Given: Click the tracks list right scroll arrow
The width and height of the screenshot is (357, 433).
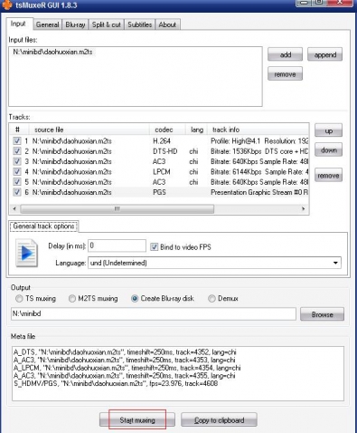Looking at the screenshot, I should point(304,208).
